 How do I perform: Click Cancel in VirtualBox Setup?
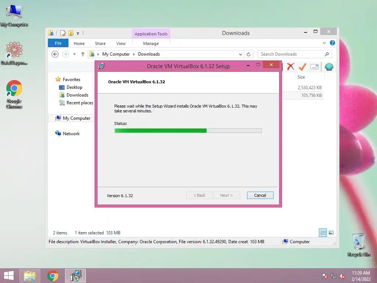[x=260, y=195]
